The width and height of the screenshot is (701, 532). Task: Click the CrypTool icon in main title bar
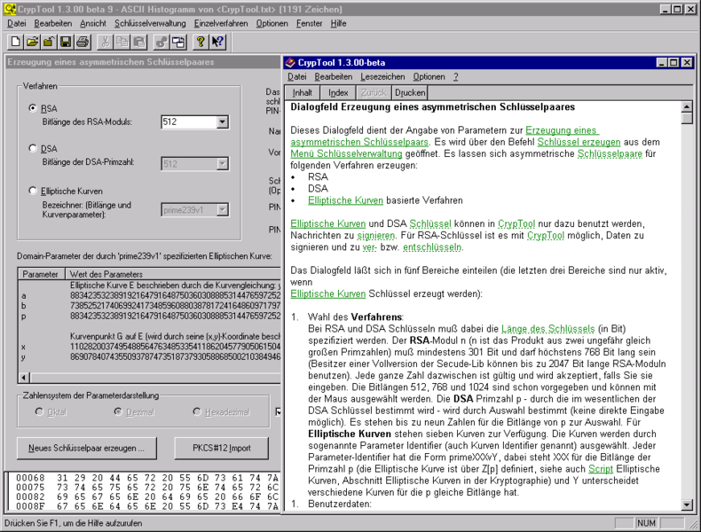coord(10,9)
